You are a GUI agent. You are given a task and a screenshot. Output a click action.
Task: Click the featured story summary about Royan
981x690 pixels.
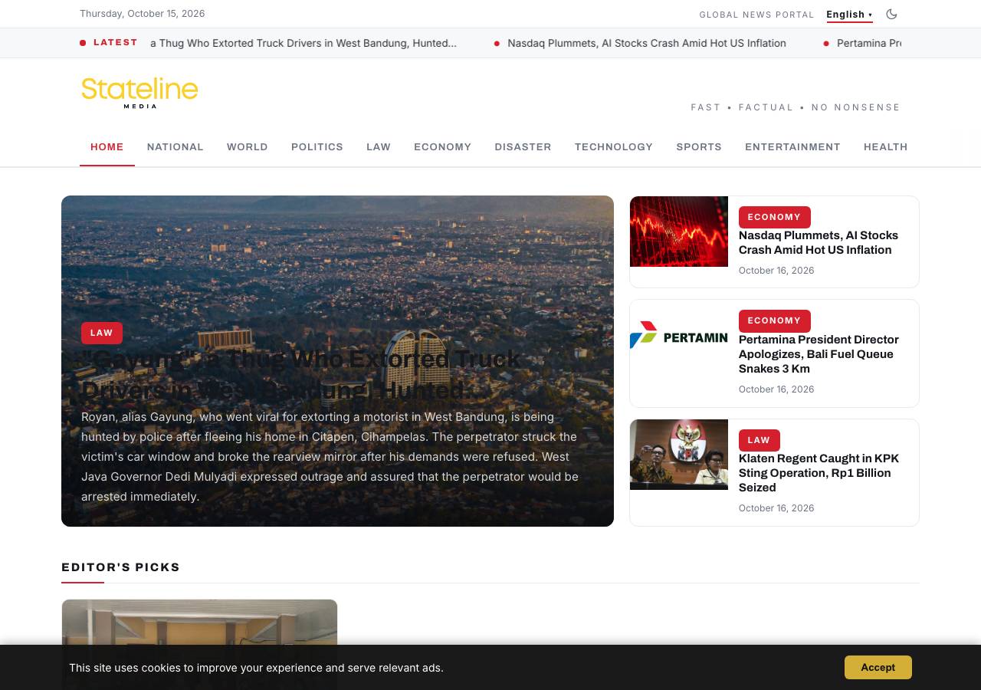click(x=330, y=456)
